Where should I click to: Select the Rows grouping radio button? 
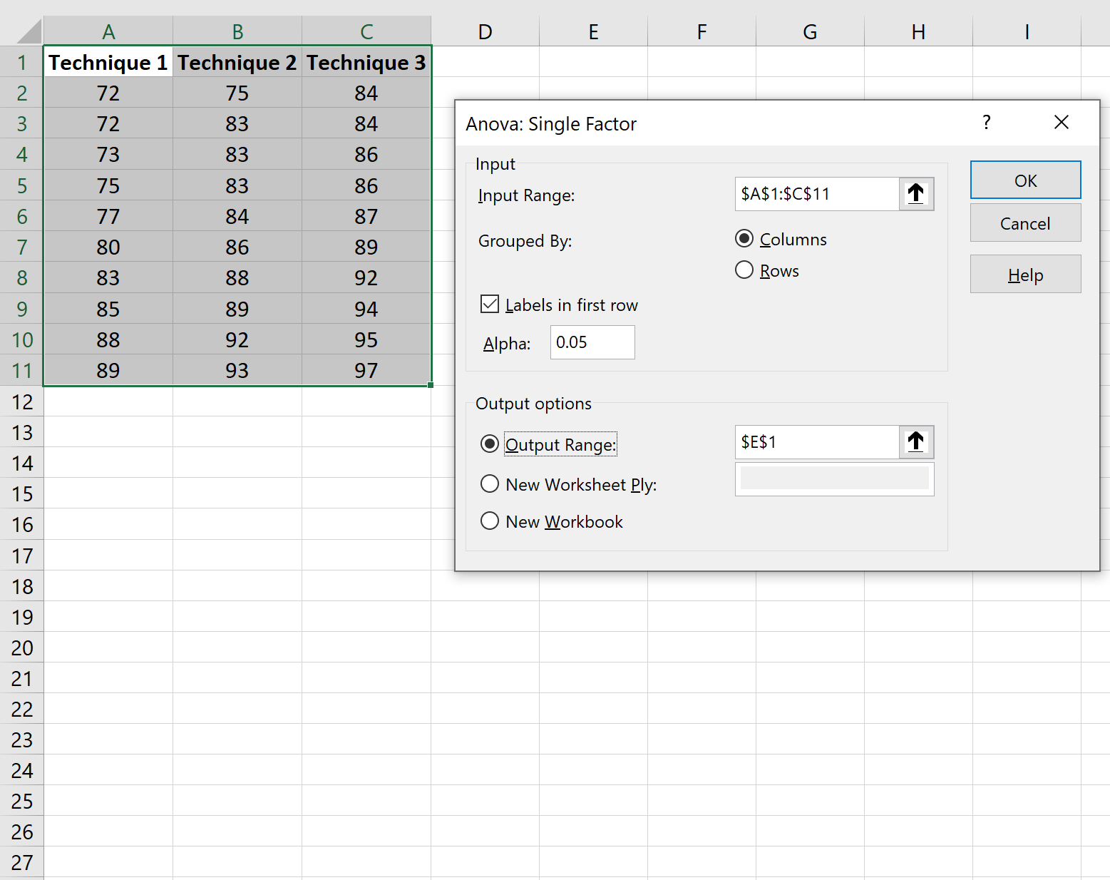[744, 270]
